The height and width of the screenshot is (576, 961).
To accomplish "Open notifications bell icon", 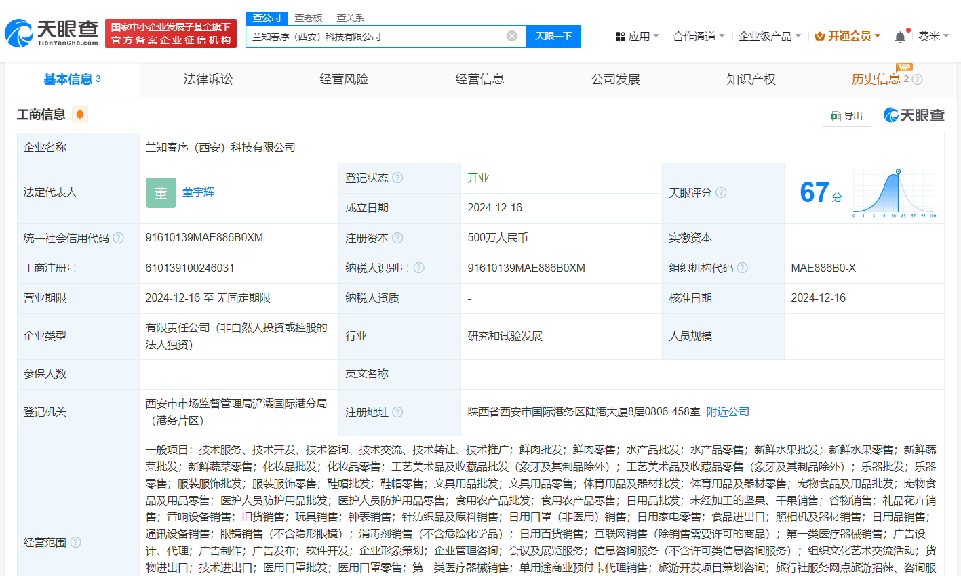I will (900, 37).
